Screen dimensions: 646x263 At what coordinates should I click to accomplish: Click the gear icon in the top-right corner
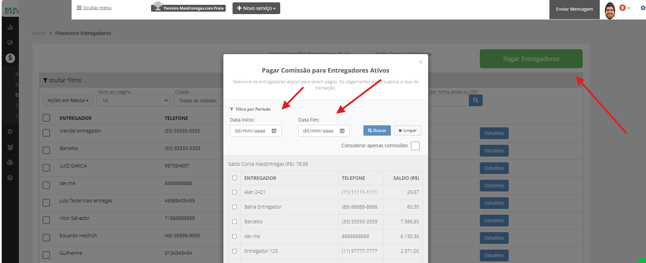click(x=643, y=8)
